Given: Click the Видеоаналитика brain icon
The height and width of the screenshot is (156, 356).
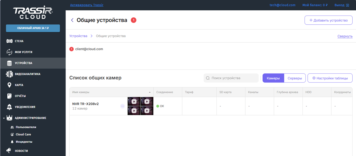Looking at the screenshot, I should click(x=9, y=74).
